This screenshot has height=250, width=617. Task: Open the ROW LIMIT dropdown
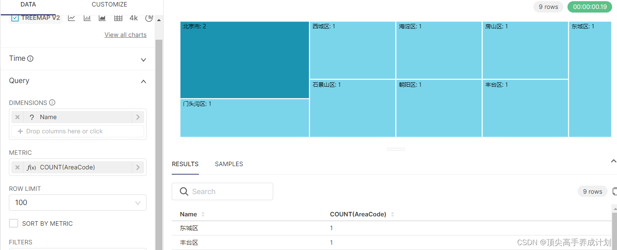point(78,203)
